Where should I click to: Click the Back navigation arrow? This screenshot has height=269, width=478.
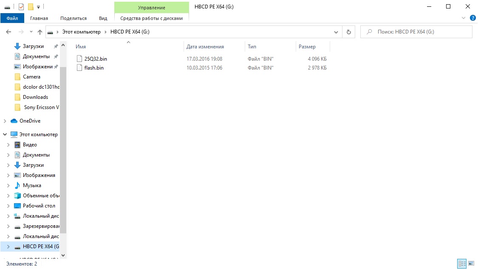[x=8, y=32]
